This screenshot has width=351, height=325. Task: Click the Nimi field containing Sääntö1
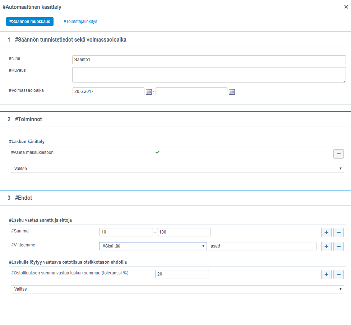[x=209, y=60]
